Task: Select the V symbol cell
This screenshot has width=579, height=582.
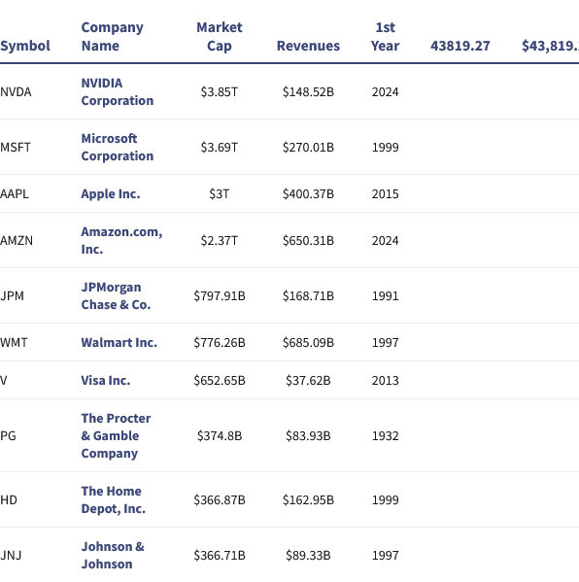Action: 3,381
